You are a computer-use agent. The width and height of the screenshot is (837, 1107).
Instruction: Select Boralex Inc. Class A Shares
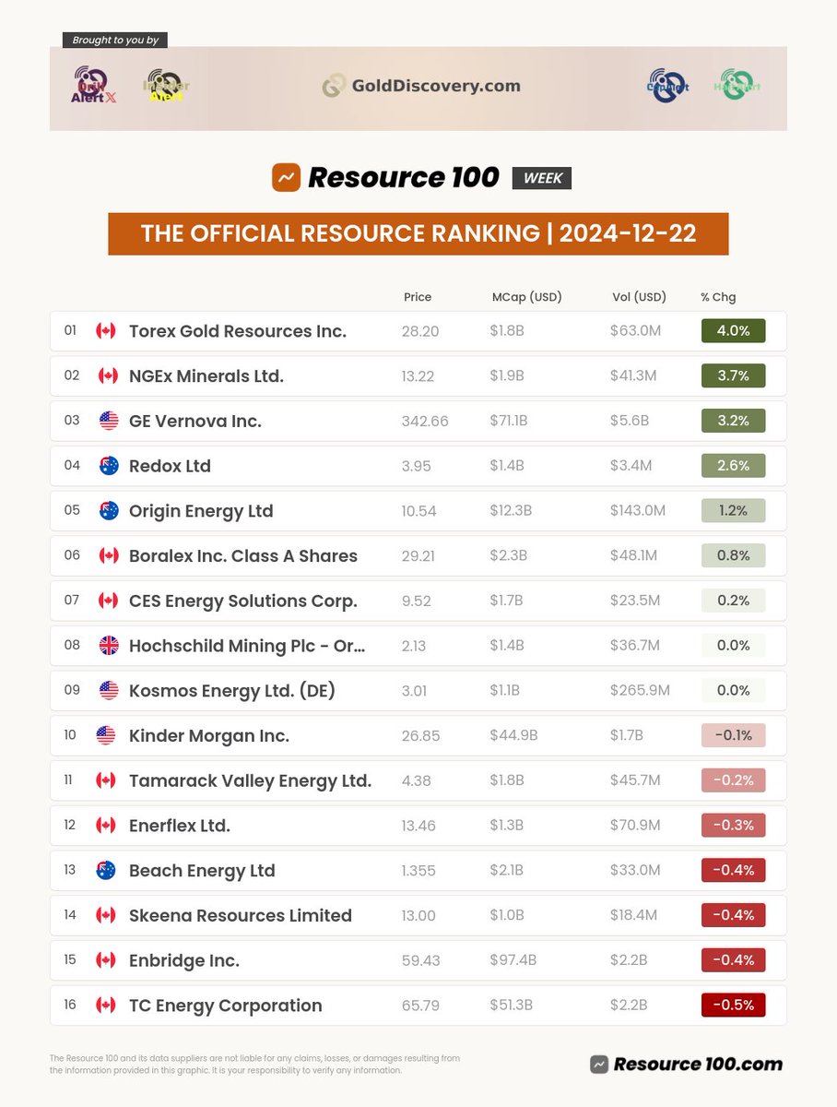[243, 555]
